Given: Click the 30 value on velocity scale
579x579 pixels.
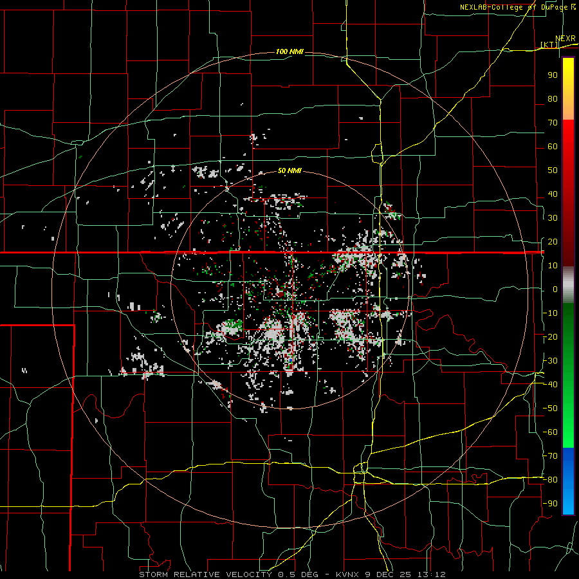Looking at the screenshot, I should coord(553,218).
